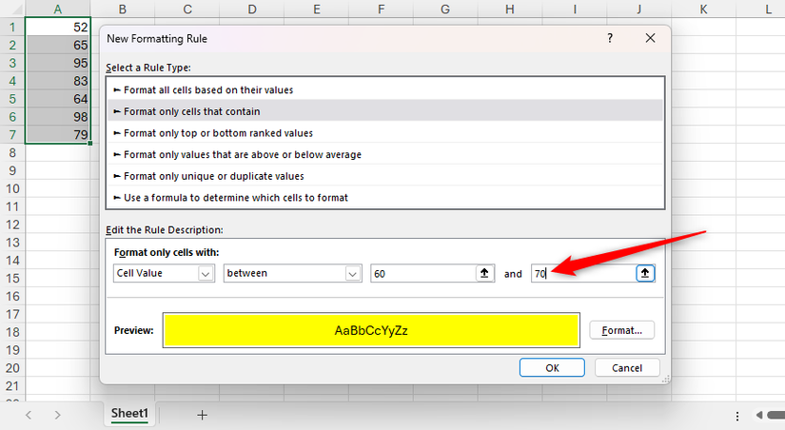Open the Cell Value dropdown
This screenshot has height=430, width=785.
click(164, 273)
